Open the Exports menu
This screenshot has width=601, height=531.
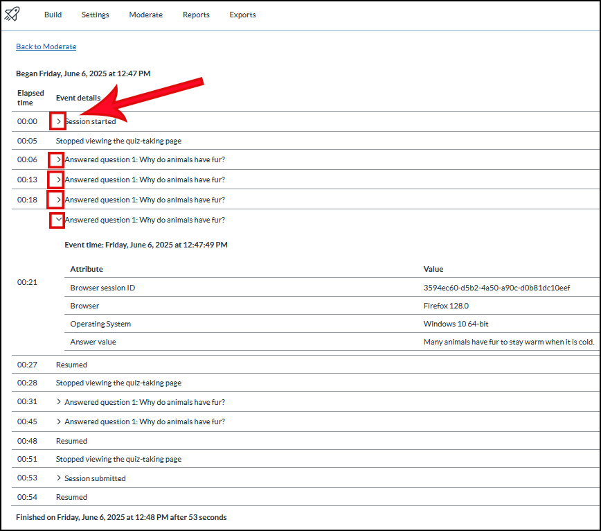pos(242,15)
